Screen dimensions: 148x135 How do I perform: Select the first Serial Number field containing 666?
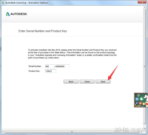pos(49,66)
